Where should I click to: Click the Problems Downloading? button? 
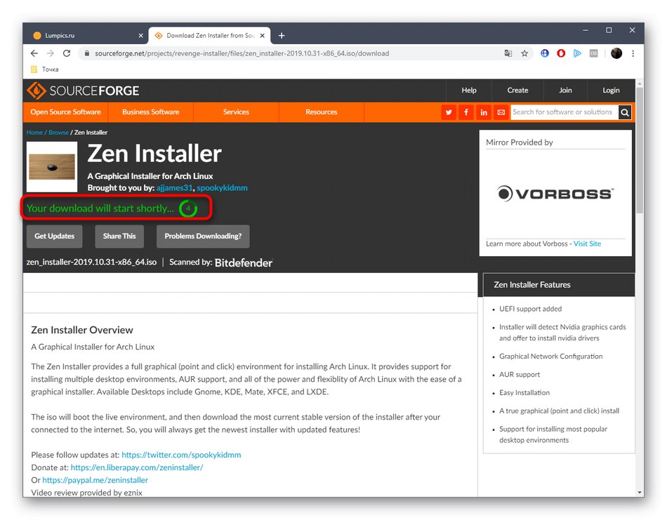[x=203, y=236]
